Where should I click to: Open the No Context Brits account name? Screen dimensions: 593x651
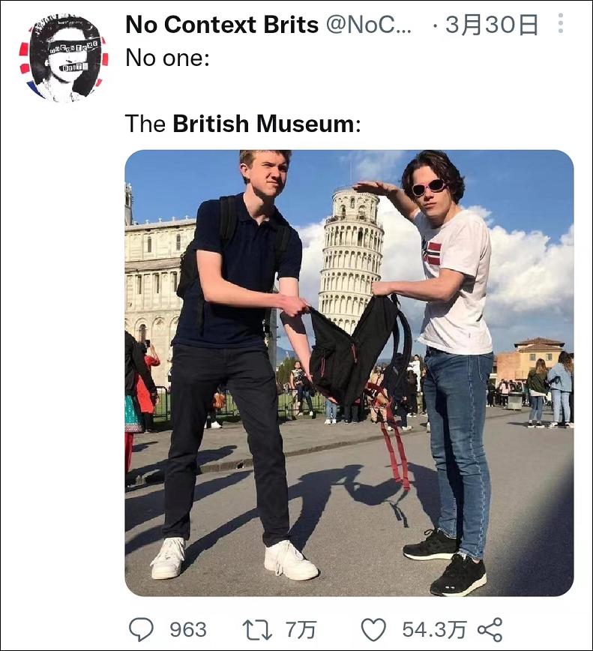click(222, 25)
